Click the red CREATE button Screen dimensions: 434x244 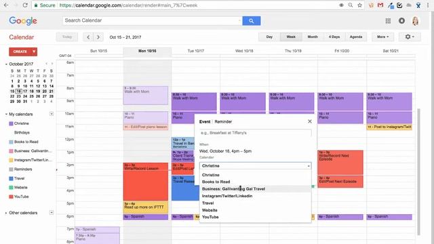pyautogui.click(x=20, y=52)
